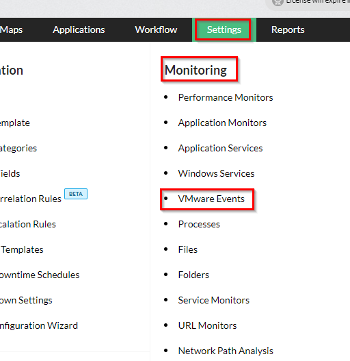Click the license expiry icon at top
Viewport: 350px width, 361px height.
pos(278,2)
